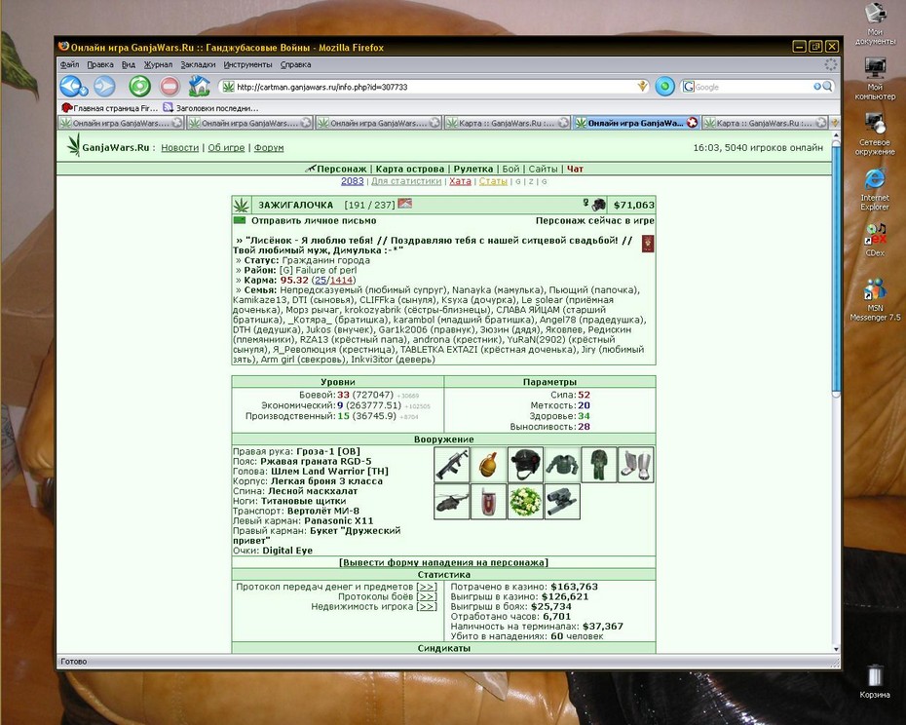Viewport: 906px width, 725px height.
Task: Click the Groza-1 rifle weapon thumbnail
Action: point(451,465)
